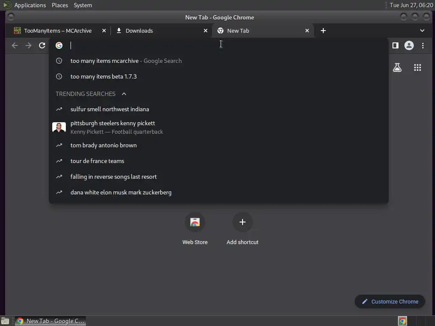
Task: Open the Chrome Labs flask icon
Action: coord(397,67)
